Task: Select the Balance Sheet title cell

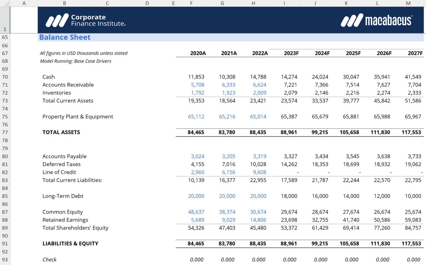Action: [65, 37]
